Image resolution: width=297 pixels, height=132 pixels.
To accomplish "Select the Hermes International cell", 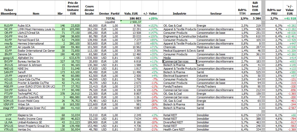I will 36,43.
